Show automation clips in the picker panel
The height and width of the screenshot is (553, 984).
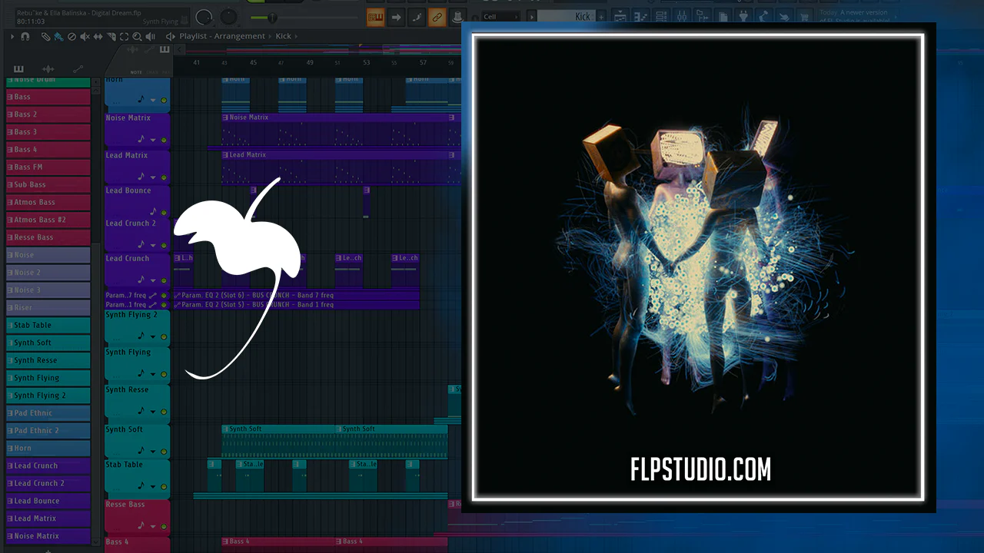(78, 69)
